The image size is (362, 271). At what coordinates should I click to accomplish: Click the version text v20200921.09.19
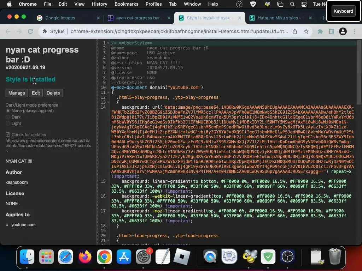coord(25,67)
